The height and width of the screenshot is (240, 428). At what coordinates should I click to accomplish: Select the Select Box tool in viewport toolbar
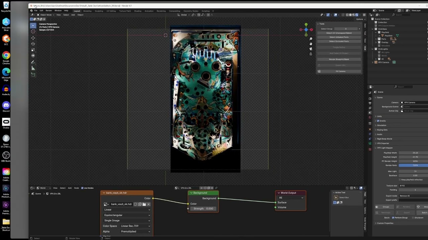pyautogui.click(x=33, y=25)
